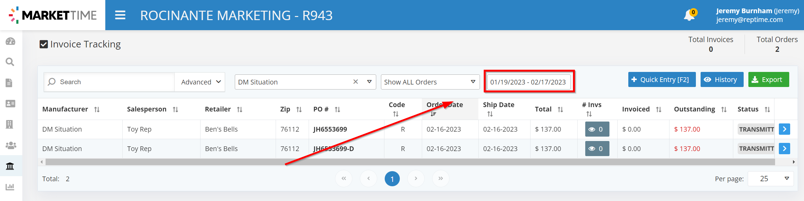This screenshot has height=201, width=804.
Task: Toggle the Invoice Tracking checkbox
Action: coord(44,44)
